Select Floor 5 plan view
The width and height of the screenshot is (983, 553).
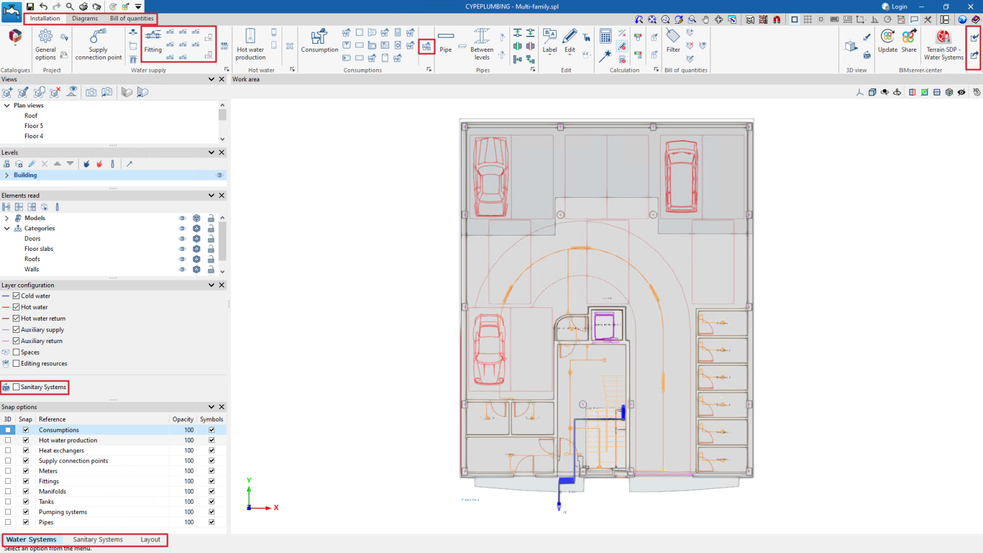pyautogui.click(x=34, y=126)
